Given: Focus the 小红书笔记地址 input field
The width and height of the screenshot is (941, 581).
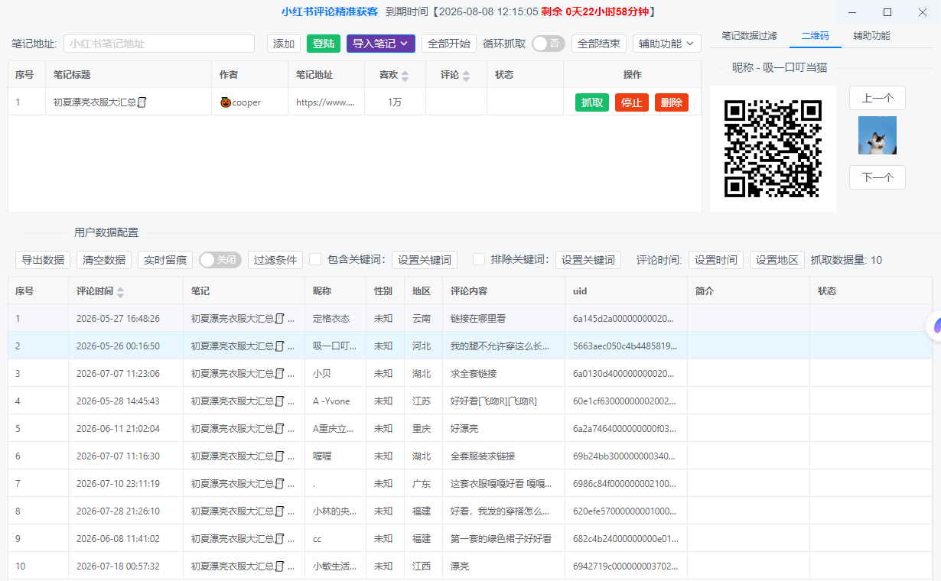Looking at the screenshot, I should click(x=159, y=44).
